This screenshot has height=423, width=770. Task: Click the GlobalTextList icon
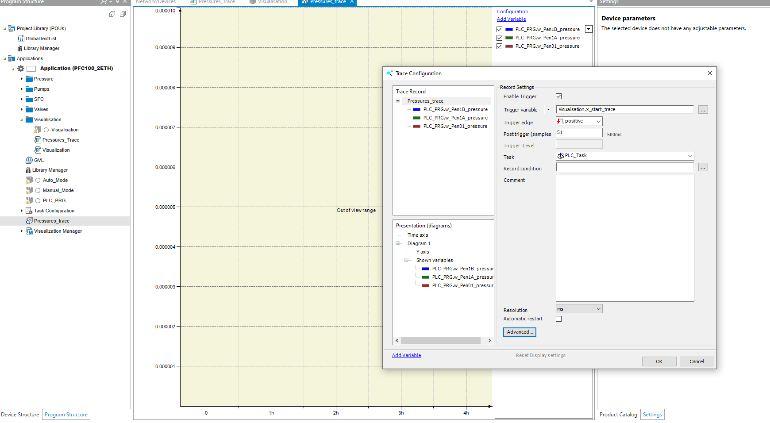pos(21,38)
